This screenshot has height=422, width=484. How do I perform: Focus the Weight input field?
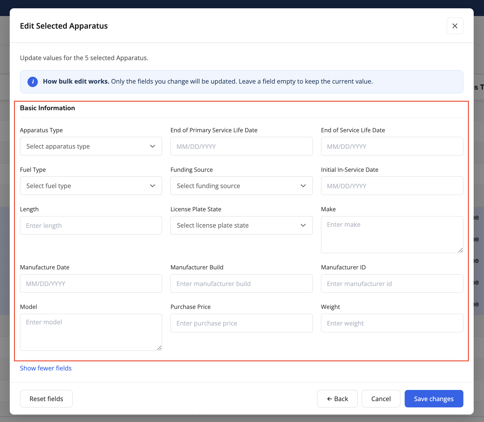pyautogui.click(x=392, y=323)
